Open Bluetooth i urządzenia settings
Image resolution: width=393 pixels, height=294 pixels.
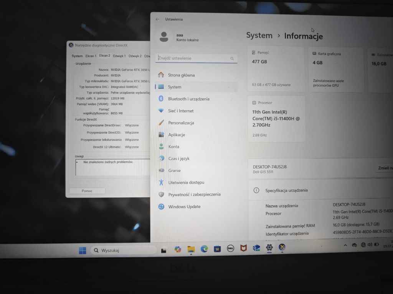point(196,99)
